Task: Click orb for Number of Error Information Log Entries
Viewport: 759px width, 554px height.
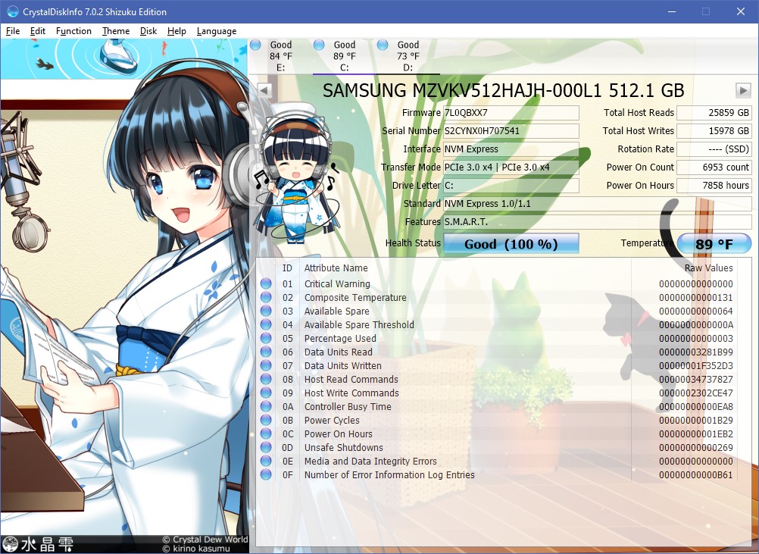Action: 266,474
